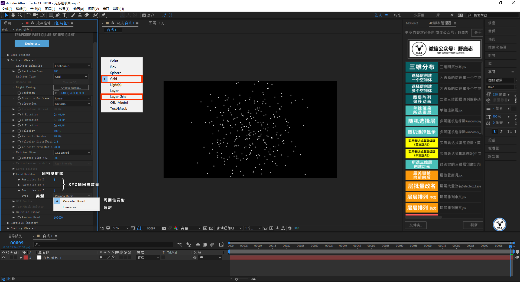Switch to the 渲染队列 tab
This screenshot has width=520, height=282.
pos(15,236)
